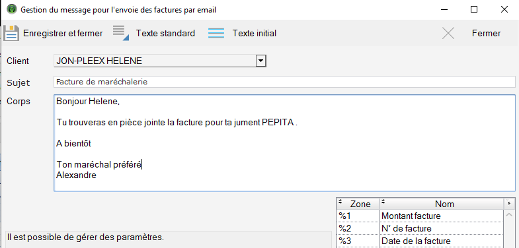Click the green app icon in title bar

(x=12, y=9)
